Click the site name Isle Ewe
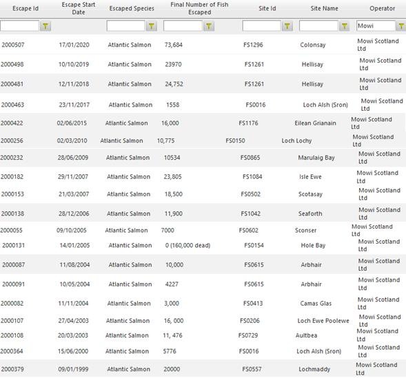 pyautogui.click(x=310, y=177)
